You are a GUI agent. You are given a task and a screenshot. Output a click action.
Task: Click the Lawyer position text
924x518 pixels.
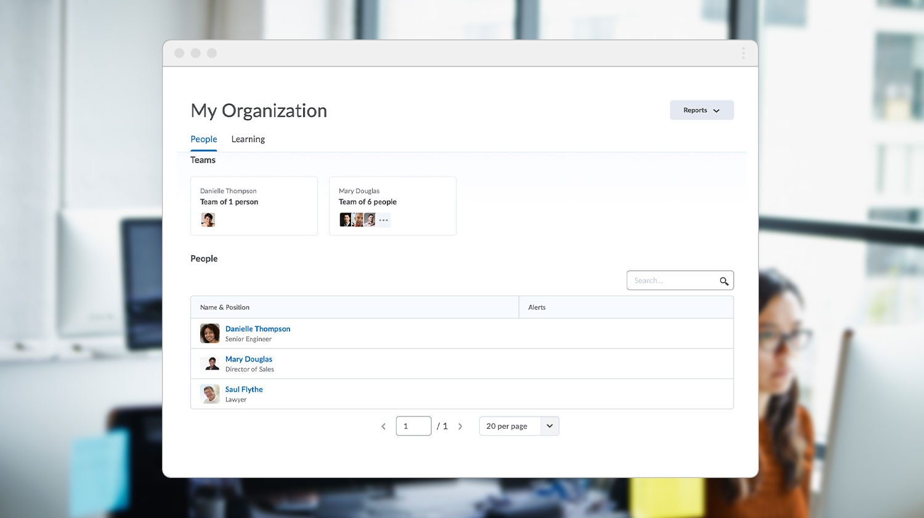click(236, 400)
